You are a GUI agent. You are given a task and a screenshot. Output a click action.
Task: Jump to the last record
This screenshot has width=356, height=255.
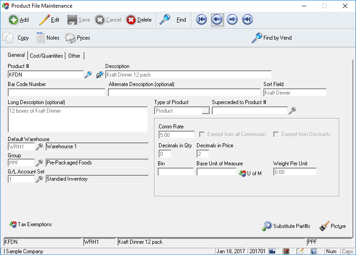click(248, 20)
